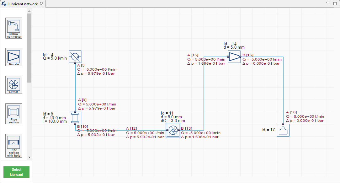The image size is (340, 183).
Task: Switch to the Lubricant network tab
Action: tap(22, 4)
